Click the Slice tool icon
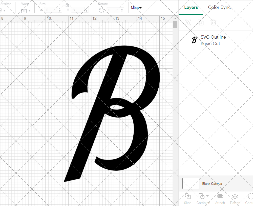Image resolution: width=253 pixels, height=206 pixels. point(187,196)
